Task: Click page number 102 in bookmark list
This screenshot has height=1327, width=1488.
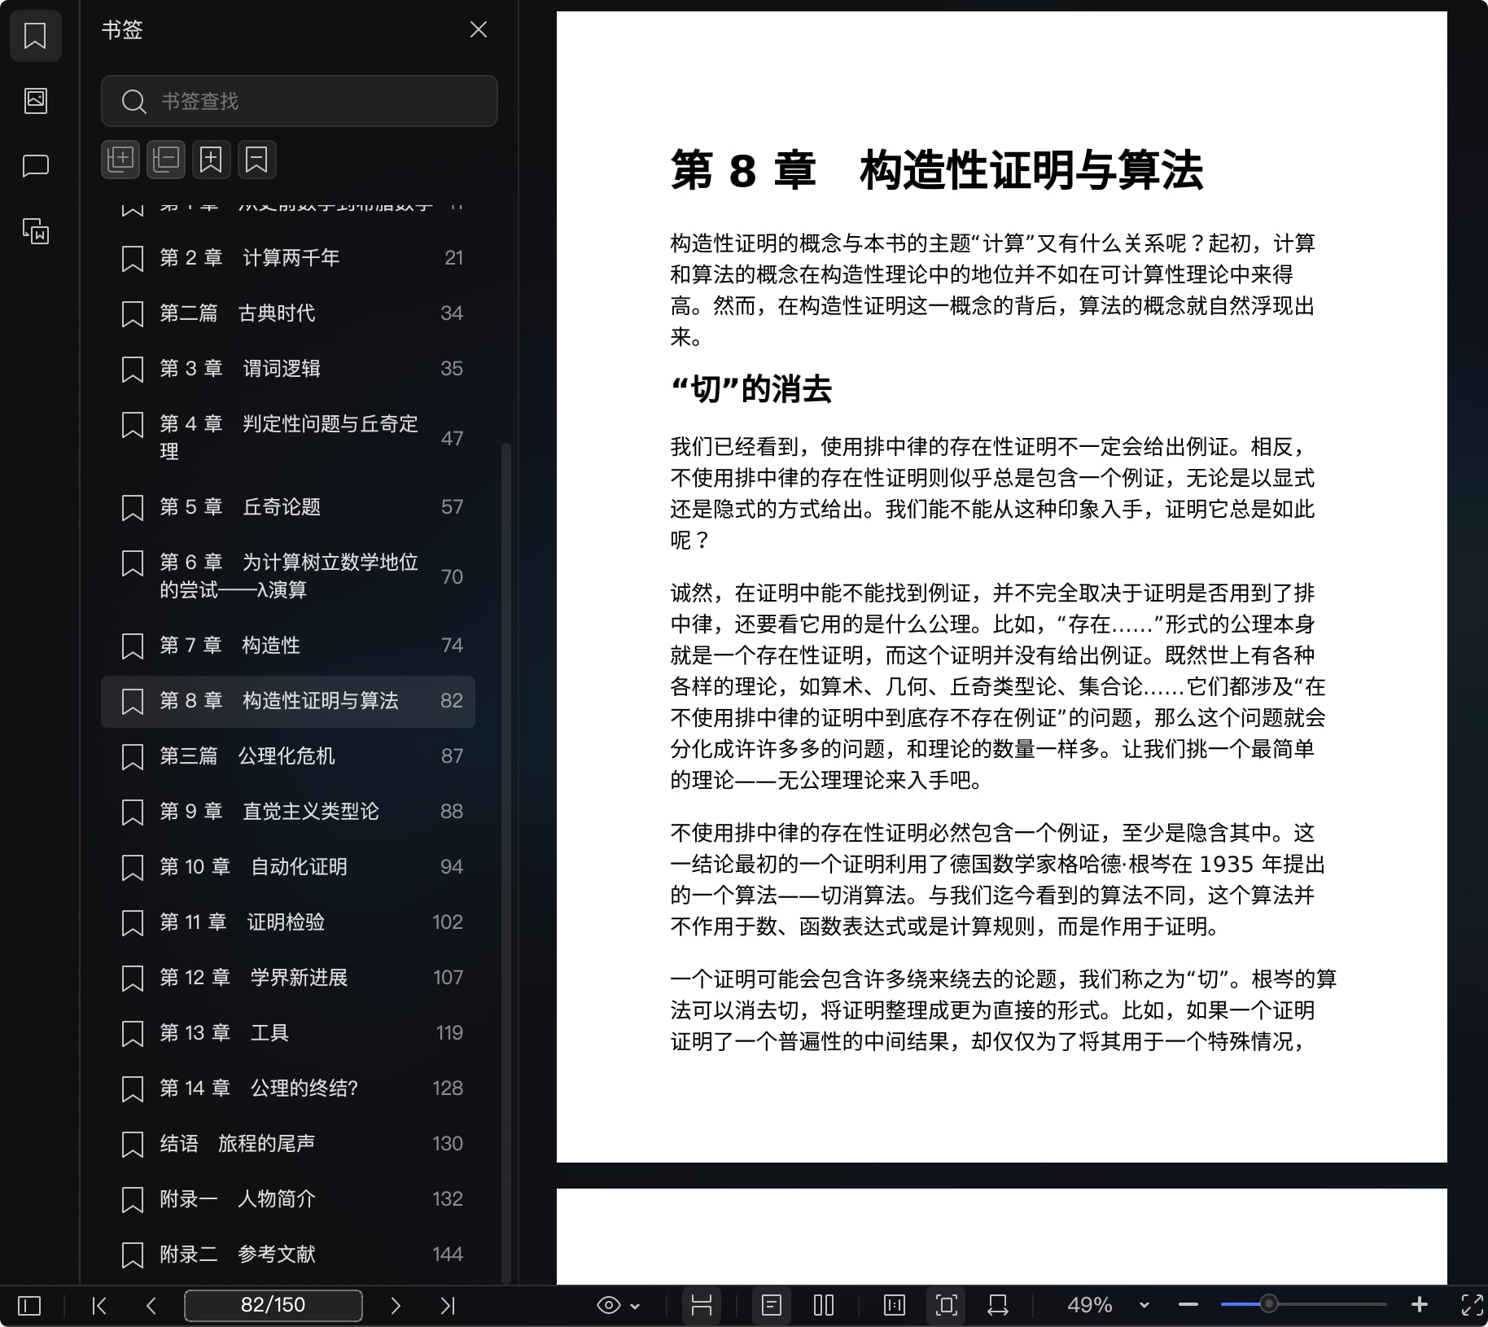Action: (x=448, y=922)
